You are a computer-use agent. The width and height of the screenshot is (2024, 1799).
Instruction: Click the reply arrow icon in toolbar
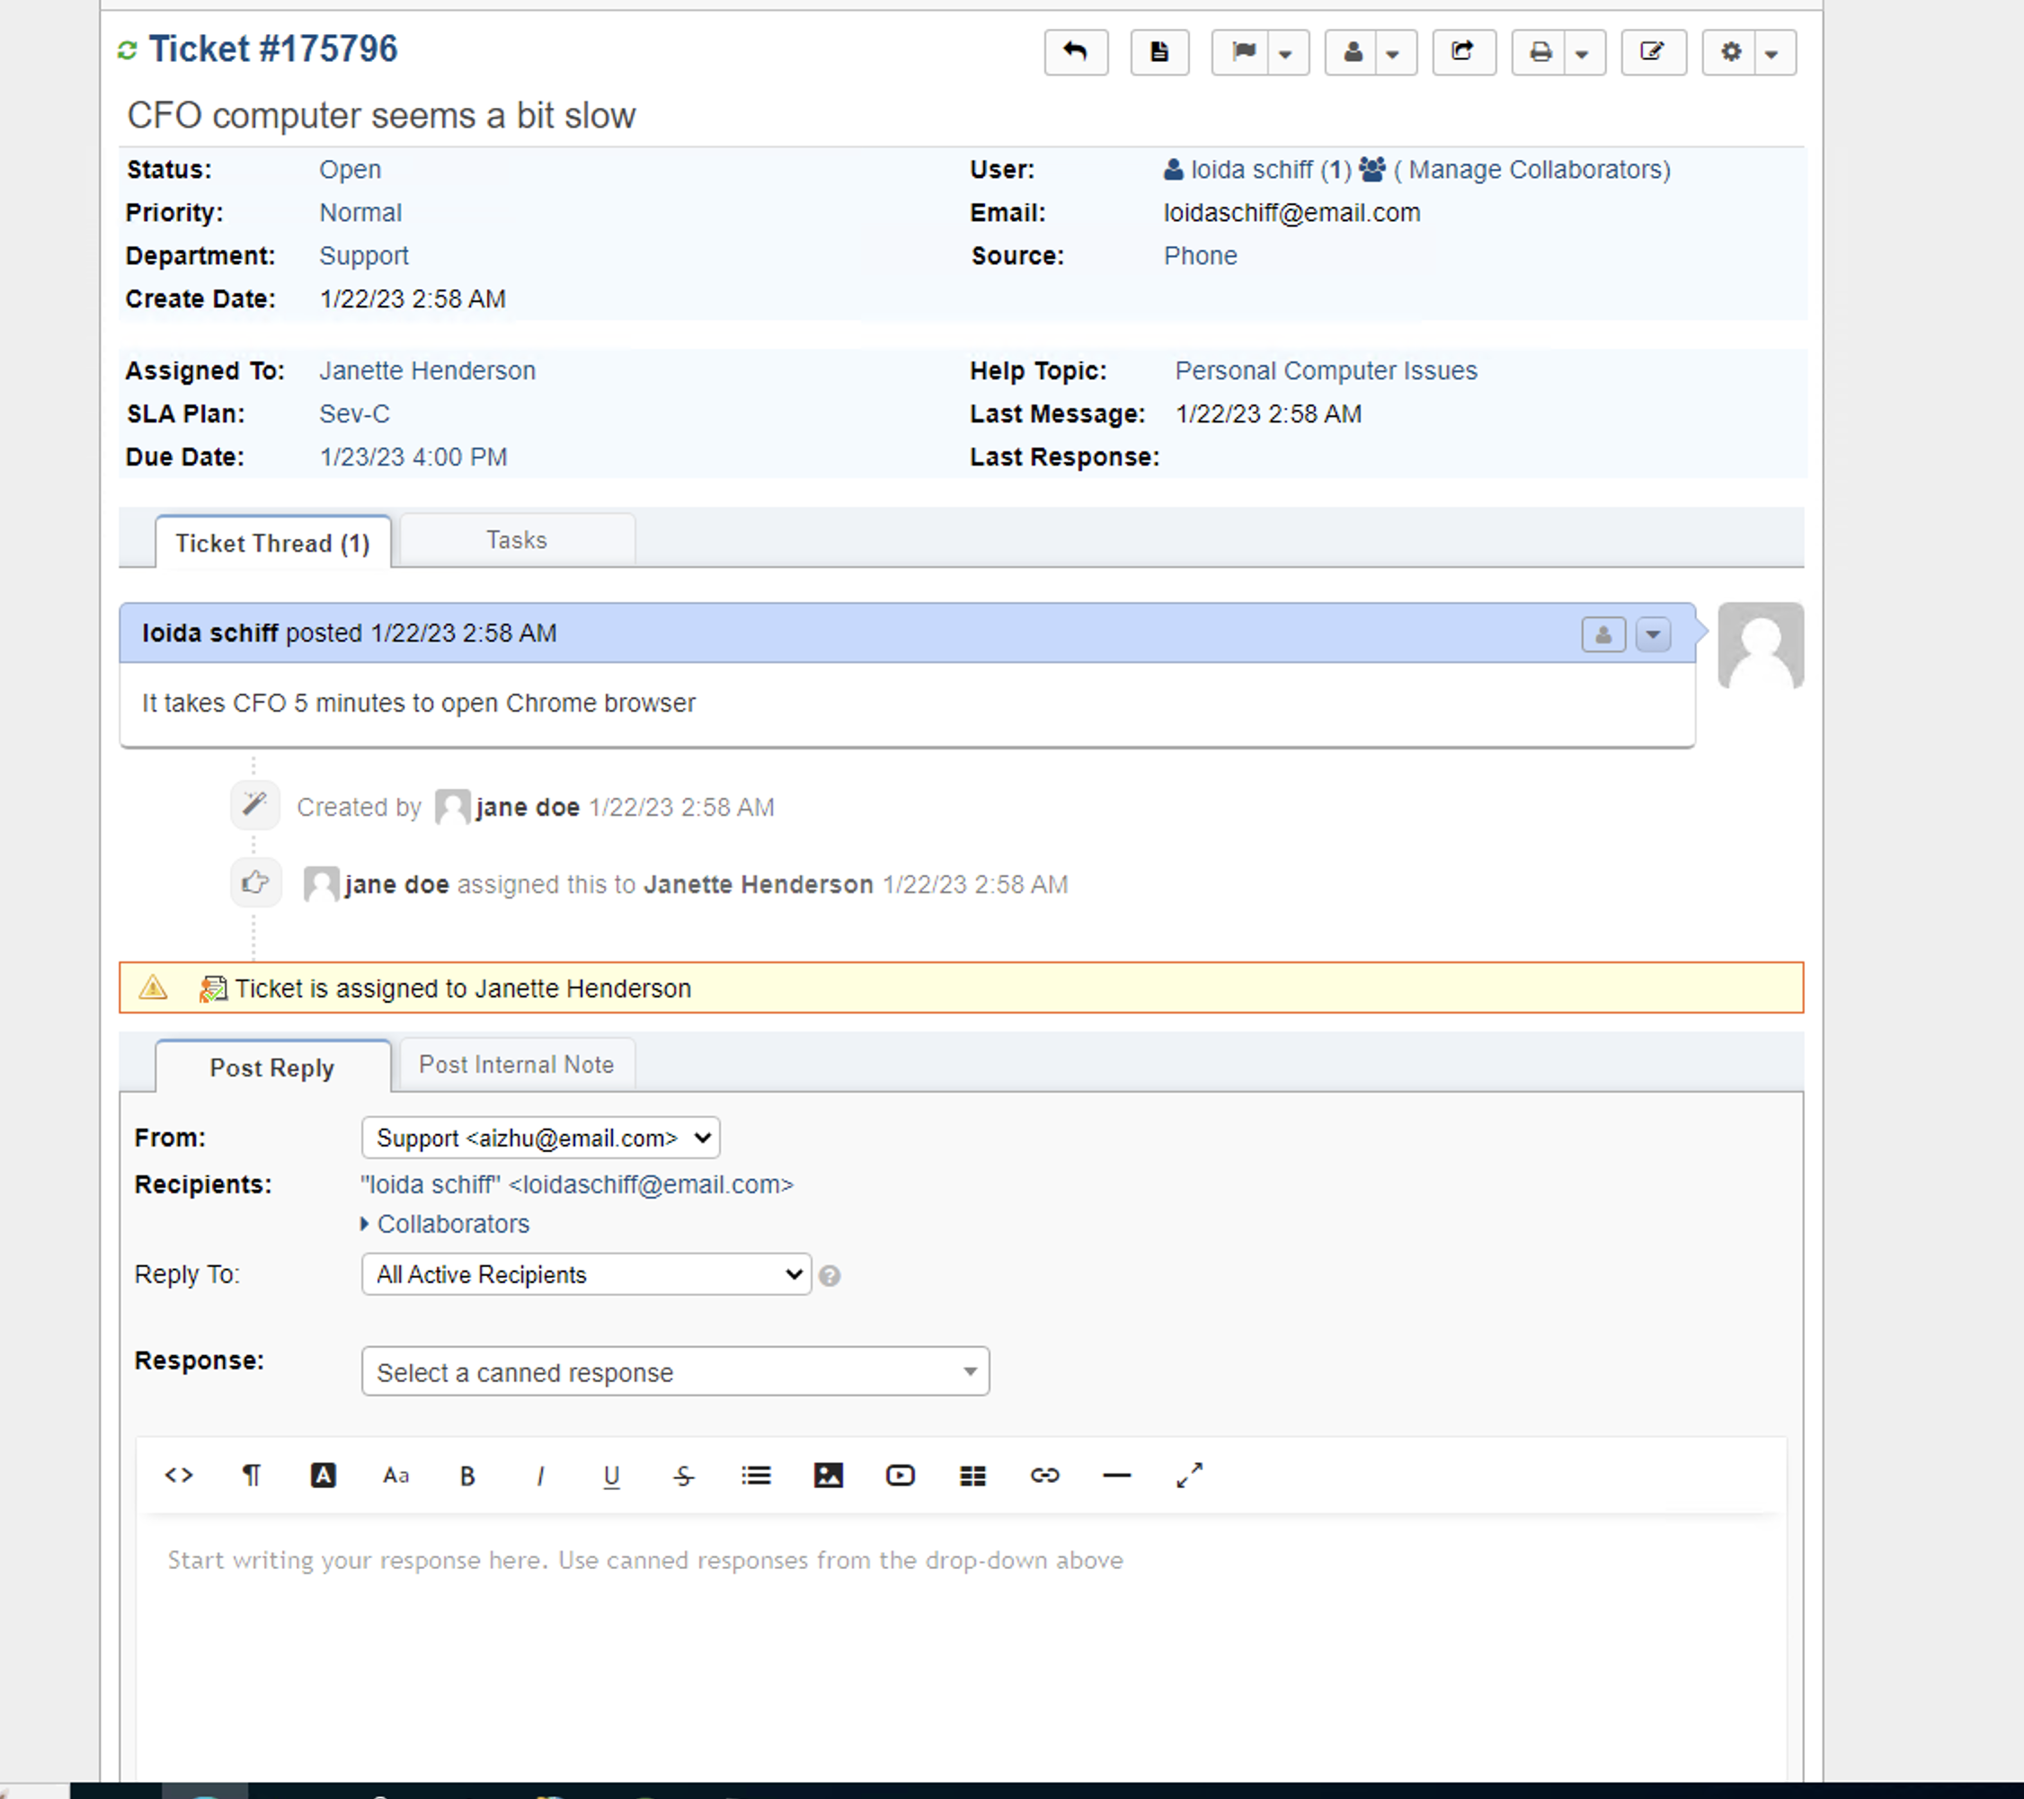click(1076, 52)
